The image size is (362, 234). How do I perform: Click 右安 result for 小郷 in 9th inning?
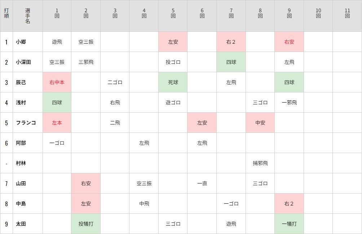[289, 42]
